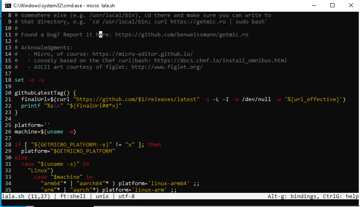Viewport: 360px width, 207px height.
Task: Click the cmd.exe icon in title bar
Action: (8, 6)
